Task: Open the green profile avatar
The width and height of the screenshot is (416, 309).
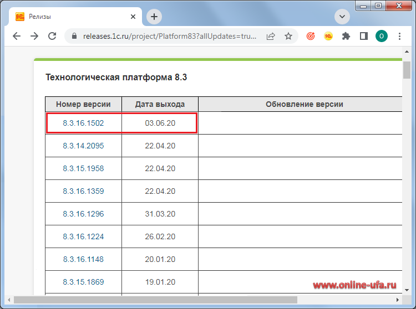Action: [x=382, y=36]
